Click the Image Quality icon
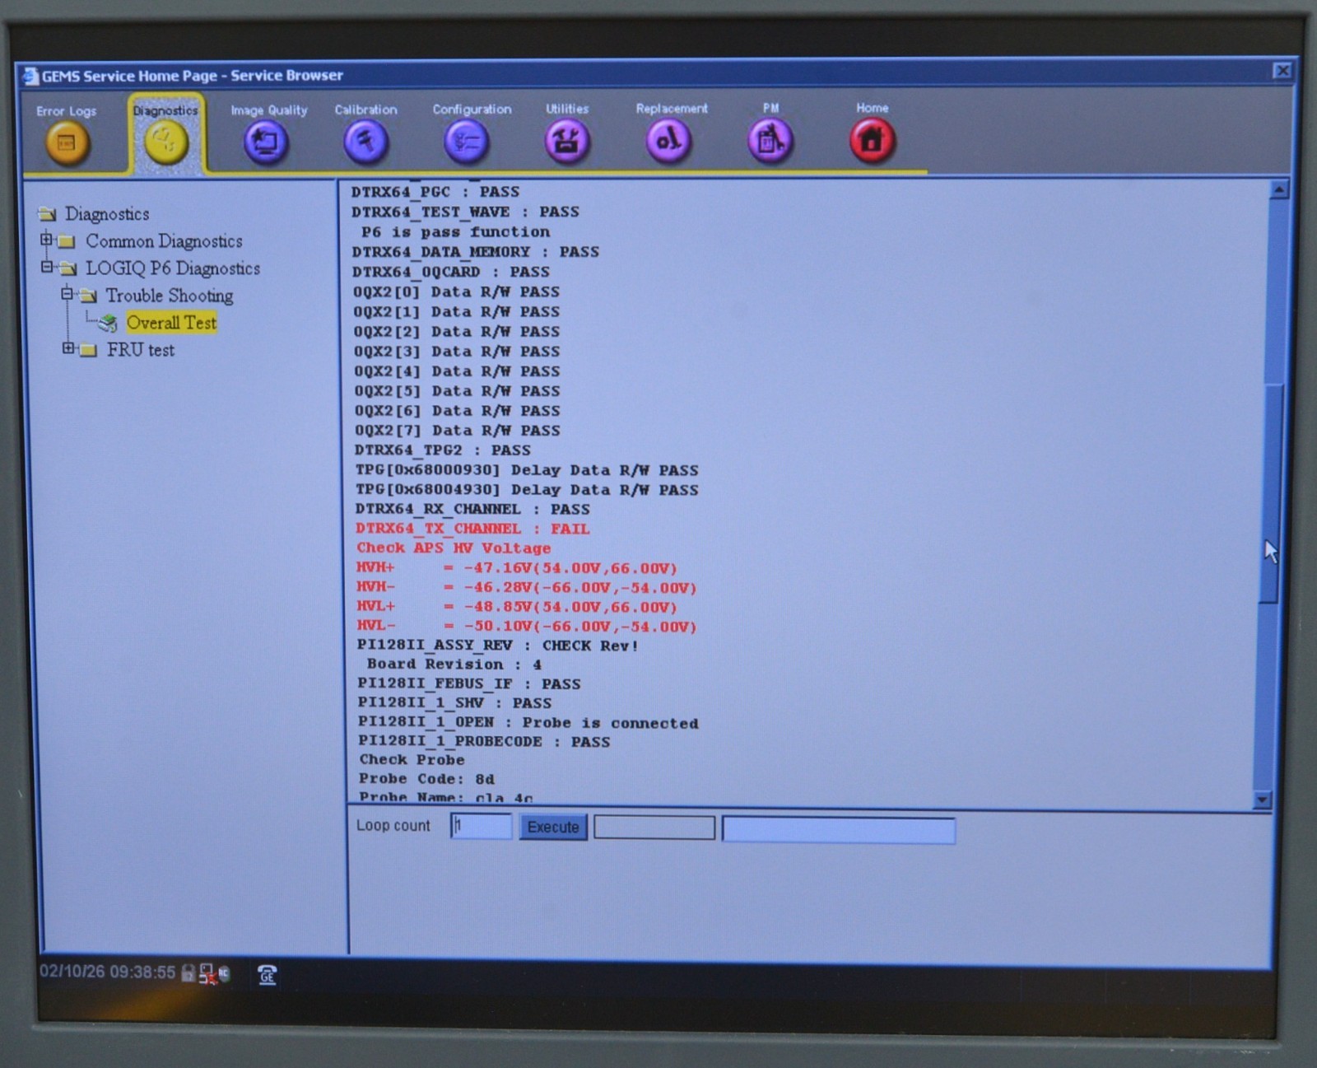 coord(266,142)
